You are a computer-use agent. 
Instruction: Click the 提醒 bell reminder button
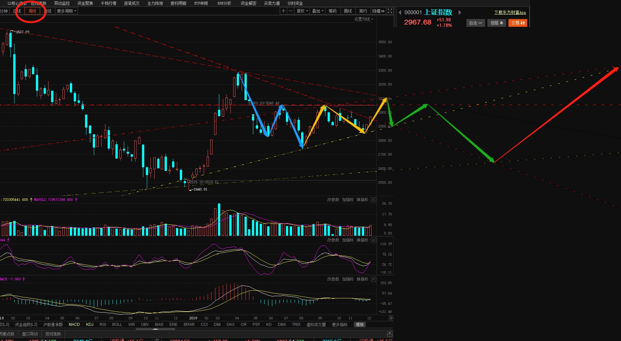click(496, 23)
